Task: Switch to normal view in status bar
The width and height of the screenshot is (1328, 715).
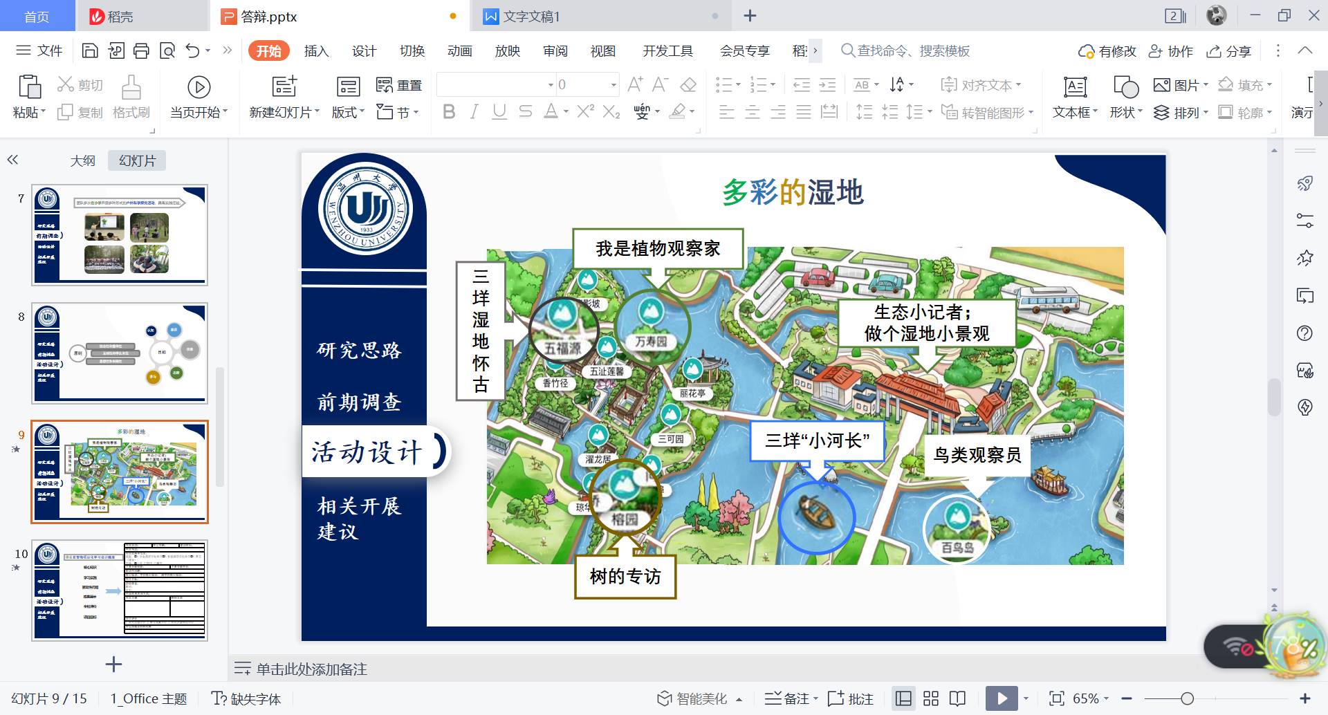Action: pos(903,698)
